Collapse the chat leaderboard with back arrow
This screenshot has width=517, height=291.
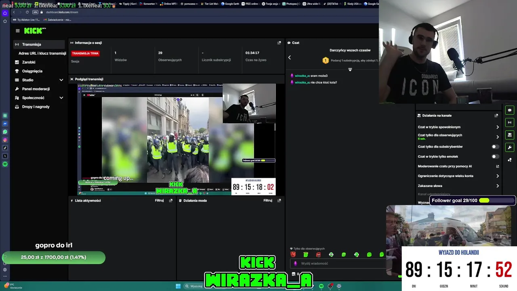[x=289, y=57]
